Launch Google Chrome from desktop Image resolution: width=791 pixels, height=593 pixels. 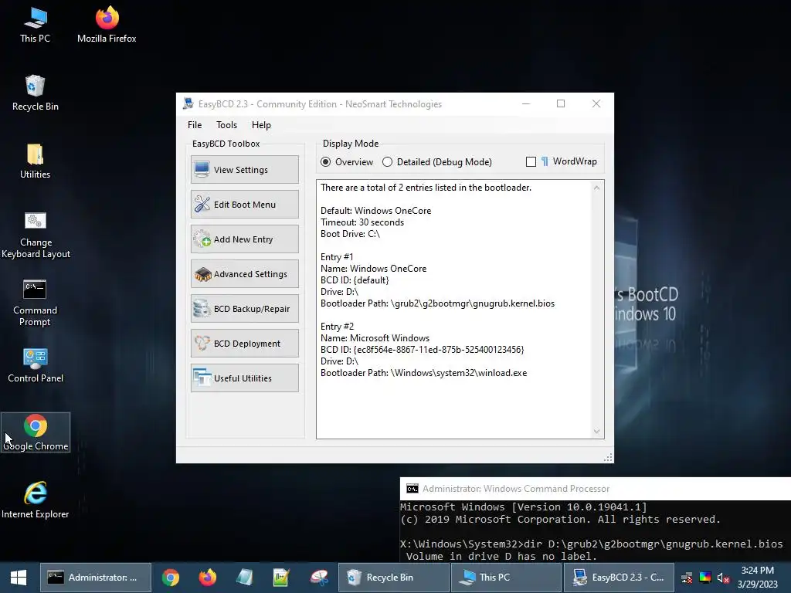point(36,432)
